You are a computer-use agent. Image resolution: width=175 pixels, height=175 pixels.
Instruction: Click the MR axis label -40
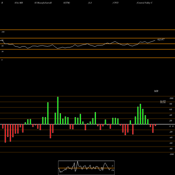point(171,138)
